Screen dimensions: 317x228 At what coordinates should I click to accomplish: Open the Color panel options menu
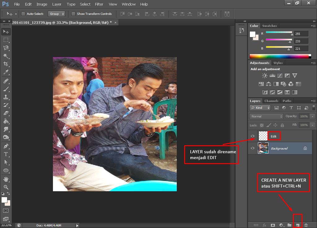coord(313,26)
